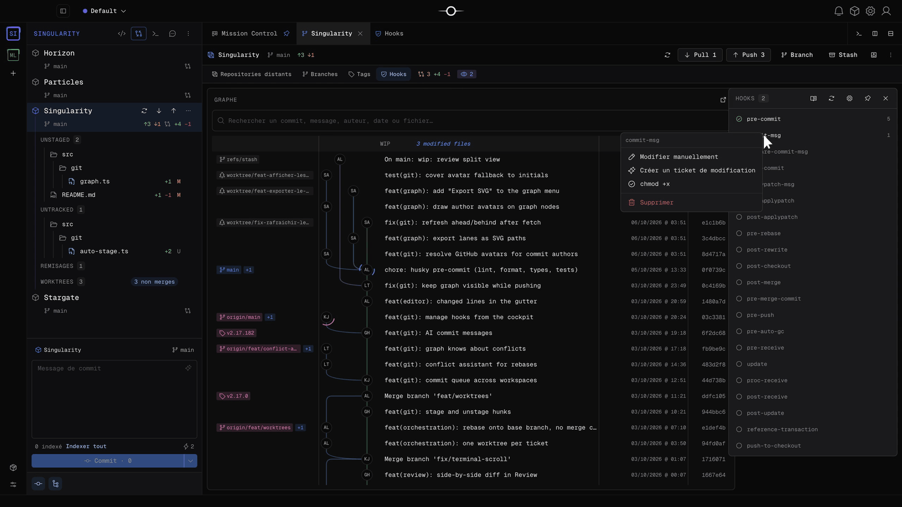Switch to the Hooks tab at the top

(x=390, y=34)
